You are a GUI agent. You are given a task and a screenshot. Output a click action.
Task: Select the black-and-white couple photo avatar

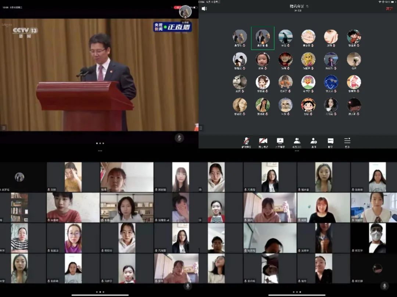pos(240,59)
